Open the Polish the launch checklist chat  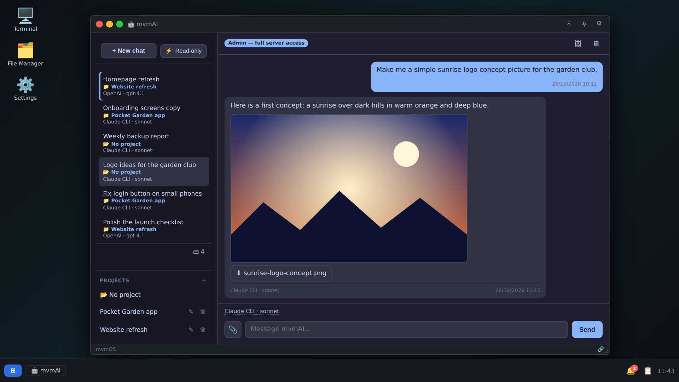[x=154, y=228]
